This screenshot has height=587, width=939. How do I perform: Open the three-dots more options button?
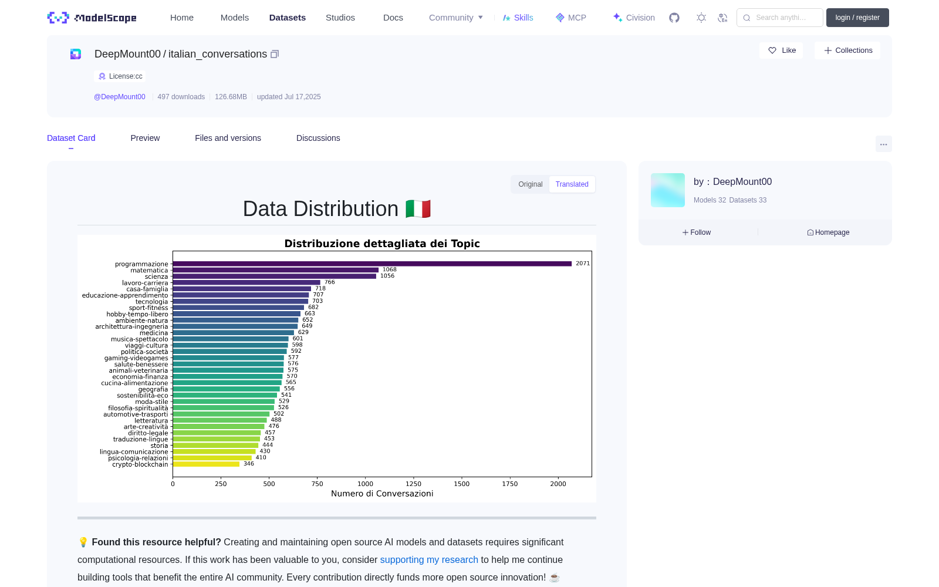[883, 144]
